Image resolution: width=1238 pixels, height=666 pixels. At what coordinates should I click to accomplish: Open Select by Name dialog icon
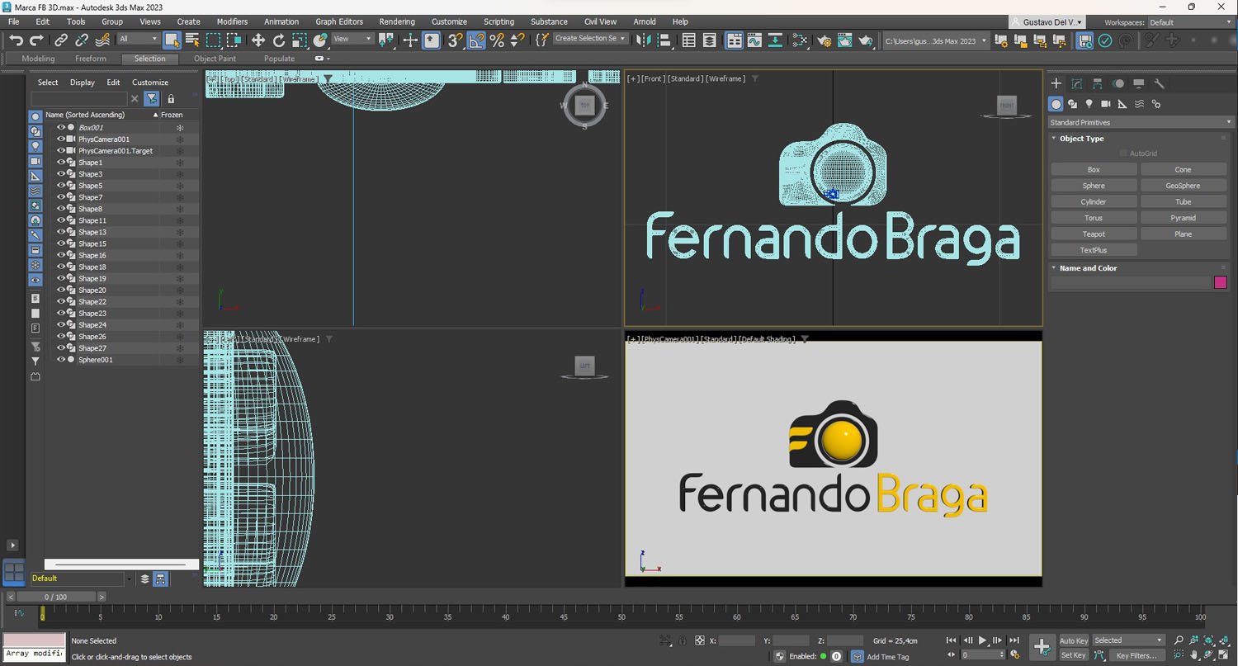point(192,40)
